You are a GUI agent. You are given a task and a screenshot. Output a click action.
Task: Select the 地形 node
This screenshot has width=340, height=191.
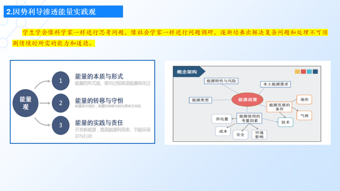click(304, 100)
